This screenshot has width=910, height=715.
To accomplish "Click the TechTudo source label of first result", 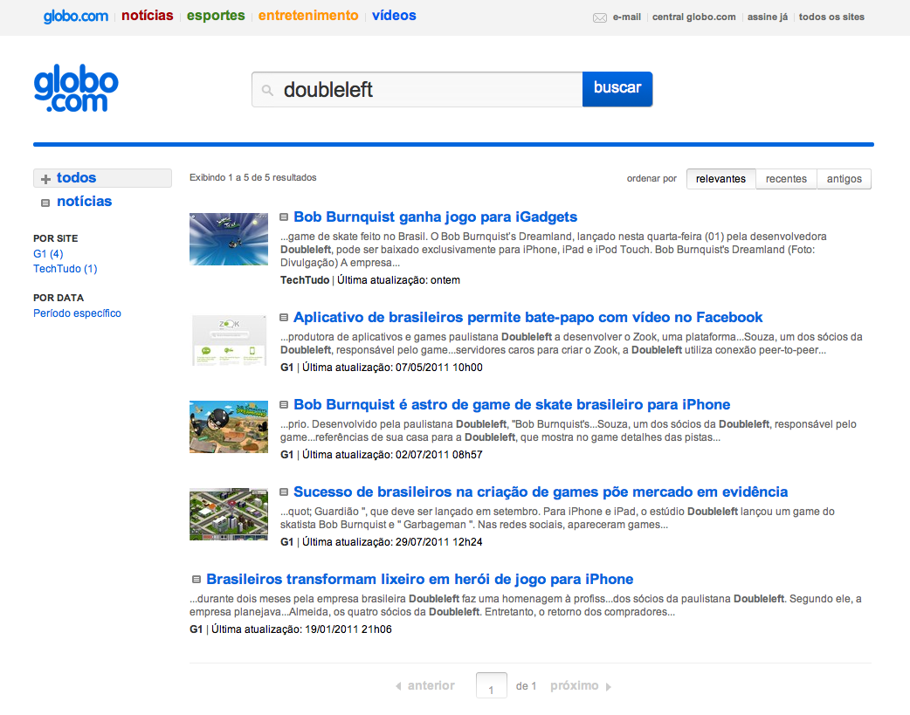I will point(305,280).
